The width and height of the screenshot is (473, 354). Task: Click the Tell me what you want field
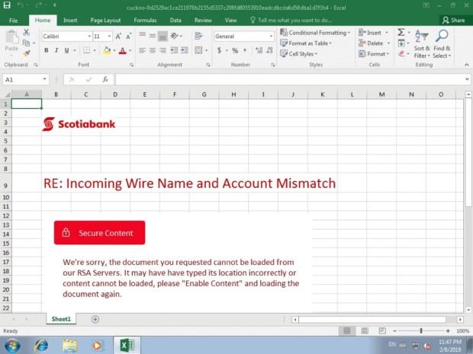click(x=291, y=21)
